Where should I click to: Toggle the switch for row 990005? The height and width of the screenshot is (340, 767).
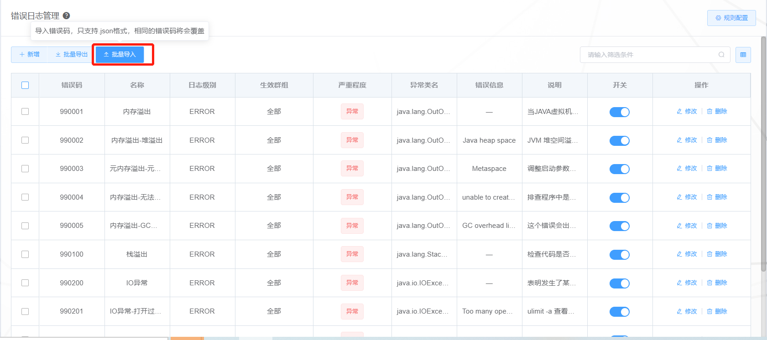click(x=620, y=226)
